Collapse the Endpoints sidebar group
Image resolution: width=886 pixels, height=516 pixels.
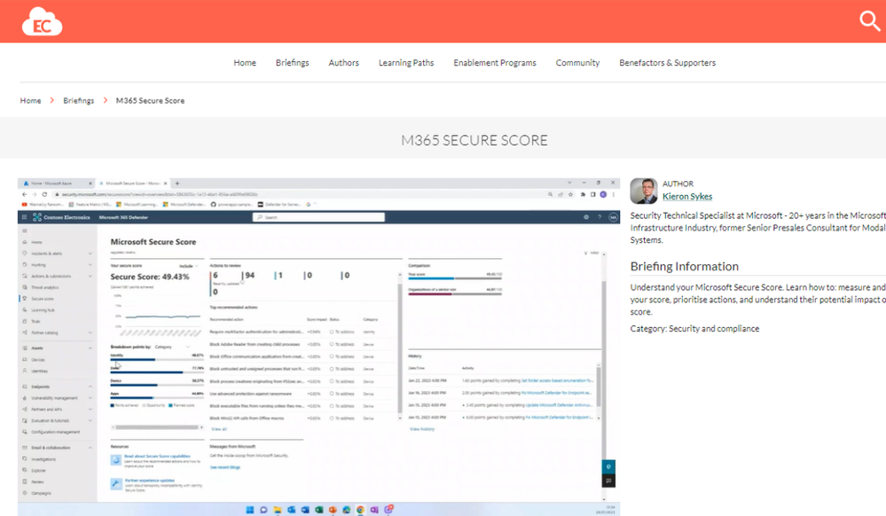click(x=90, y=387)
